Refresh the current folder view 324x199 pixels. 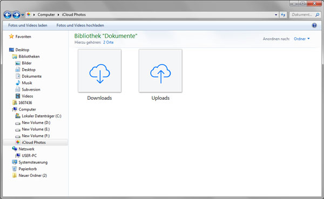[283, 15]
